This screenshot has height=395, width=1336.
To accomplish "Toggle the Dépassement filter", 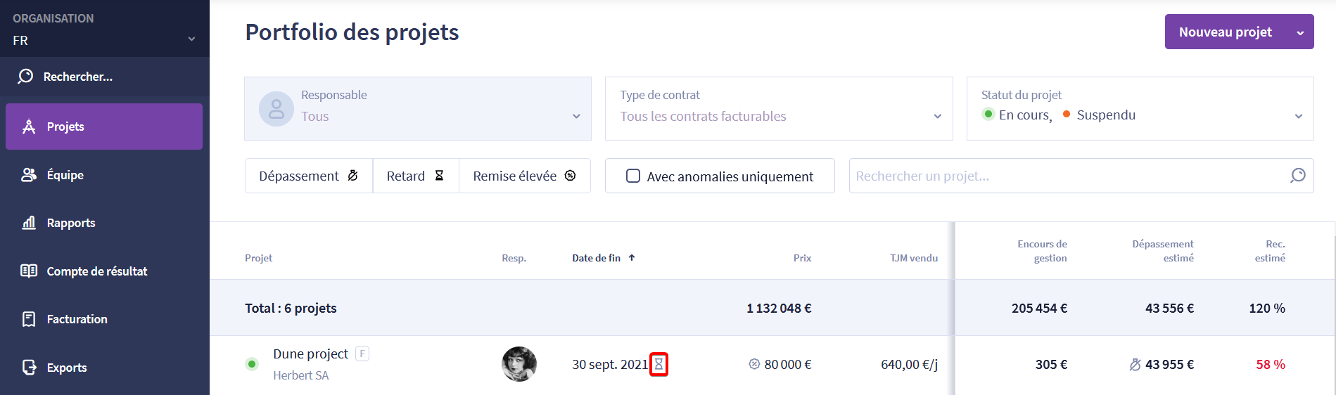I will (x=309, y=176).
